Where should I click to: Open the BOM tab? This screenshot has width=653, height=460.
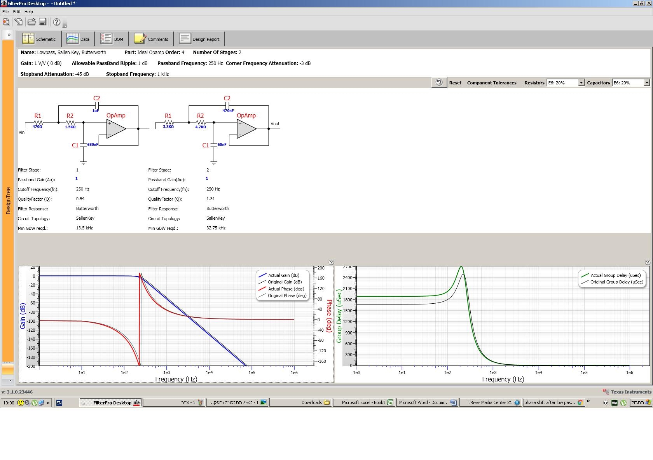pyautogui.click(x=112, y=39)
